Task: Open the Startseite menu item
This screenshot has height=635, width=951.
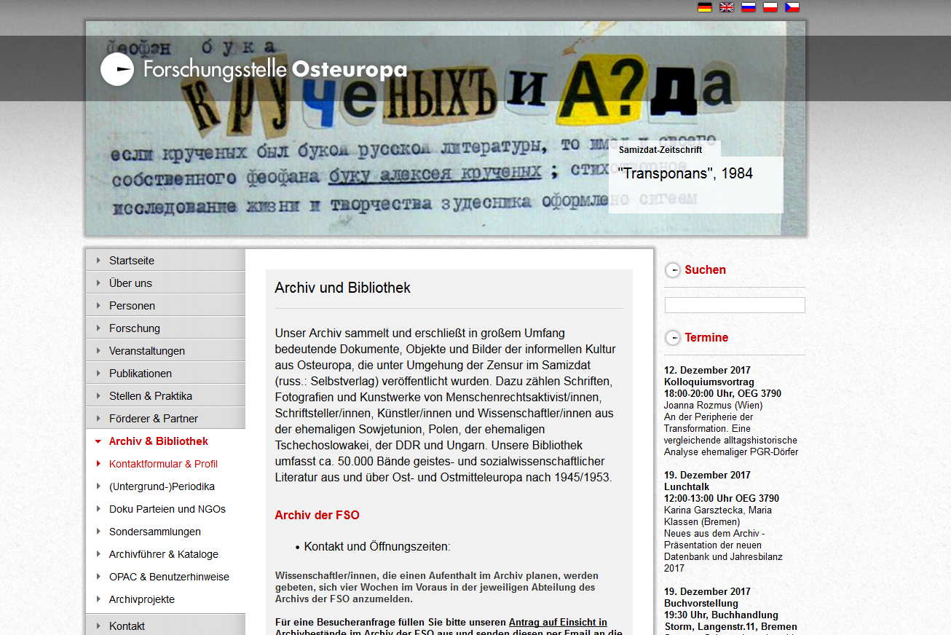Action: [x=132, y=260]
